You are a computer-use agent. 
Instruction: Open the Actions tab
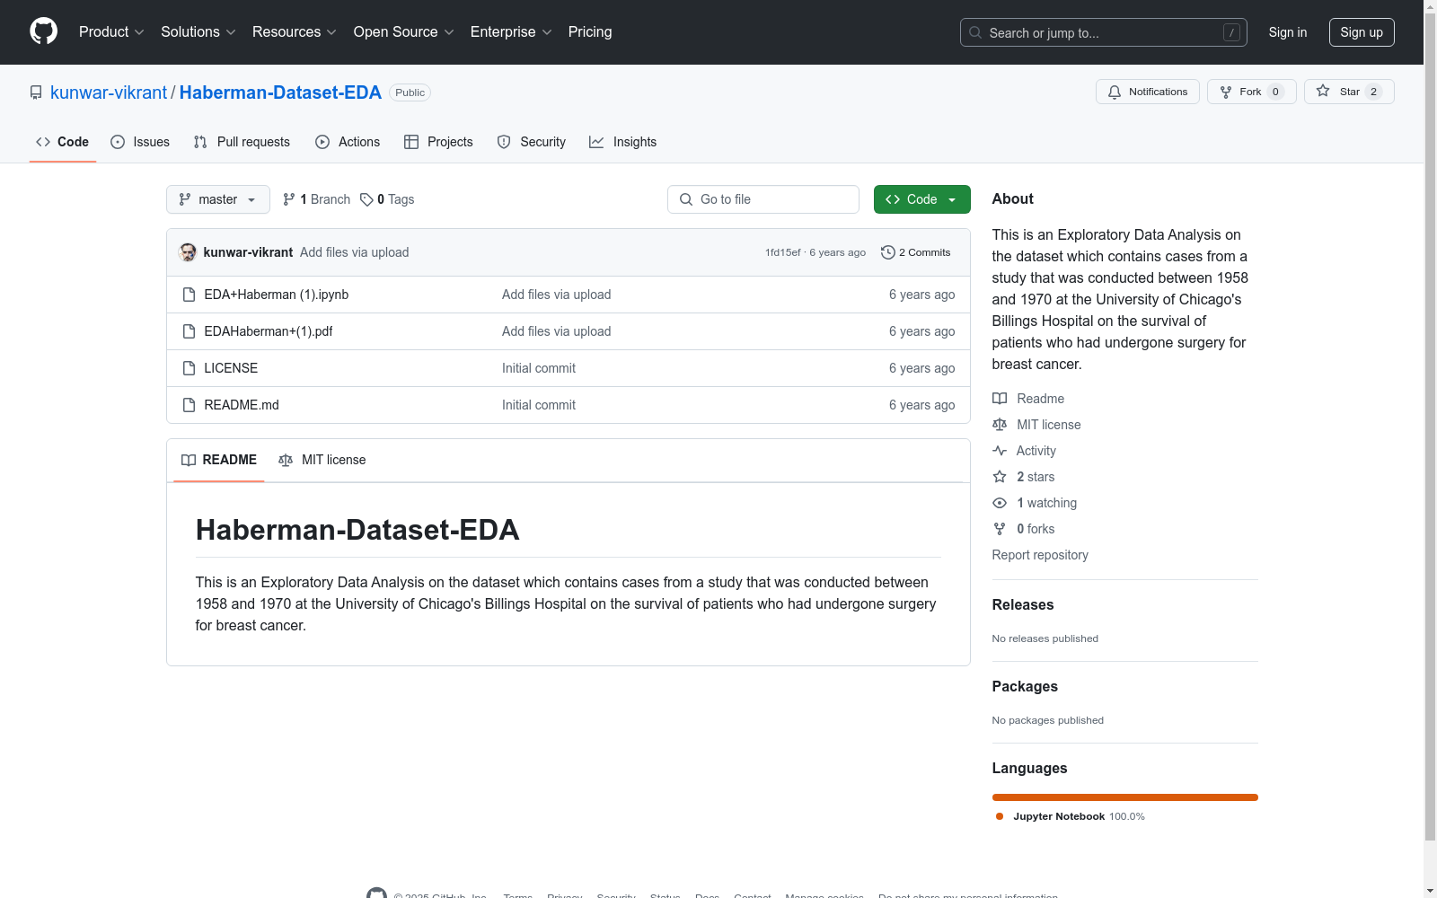pyautogui.click(x=348, y=142)
